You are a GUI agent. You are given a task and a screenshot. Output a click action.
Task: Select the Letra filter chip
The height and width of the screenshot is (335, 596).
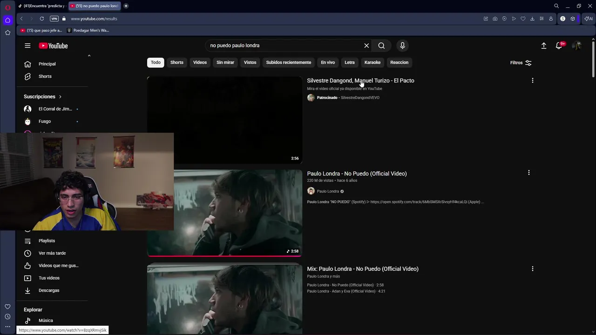click(349, 62)
